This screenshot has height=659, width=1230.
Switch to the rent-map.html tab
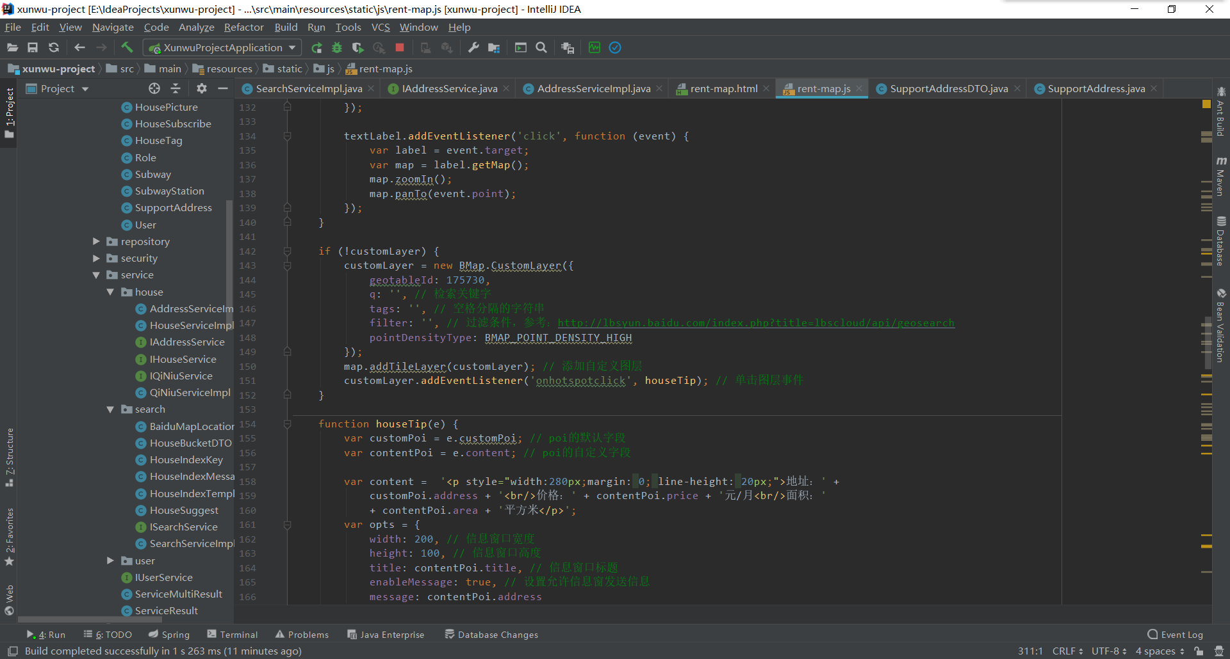click(723, 88)
